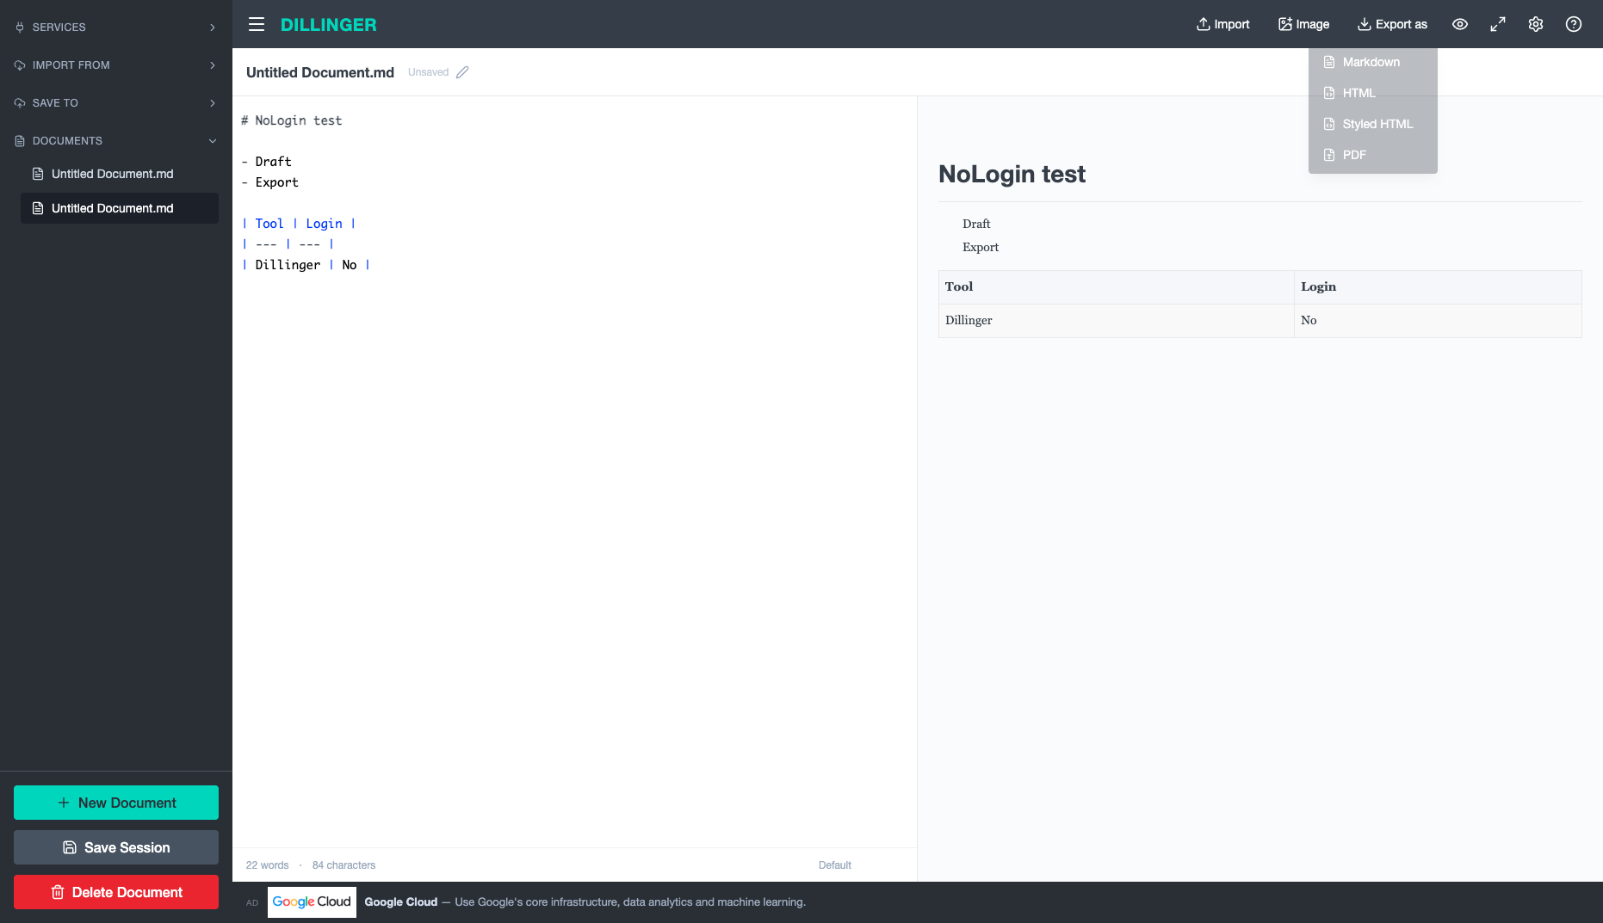Click the 'NoLogin test' preview heading
Viewport: 1603px width, 923px height.
pos(1012,174)
